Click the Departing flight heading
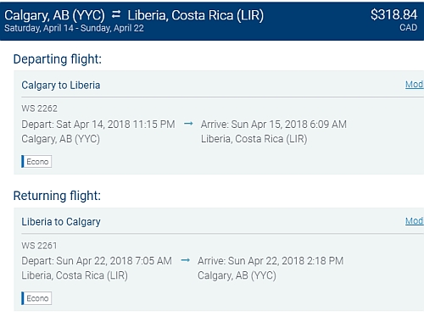Image resolution: width=424 pixels, height=322 pixels. click(58, 59)
